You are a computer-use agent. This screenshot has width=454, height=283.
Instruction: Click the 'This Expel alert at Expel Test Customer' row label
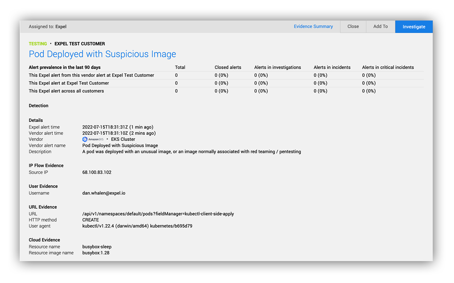(x=69, y=83)
